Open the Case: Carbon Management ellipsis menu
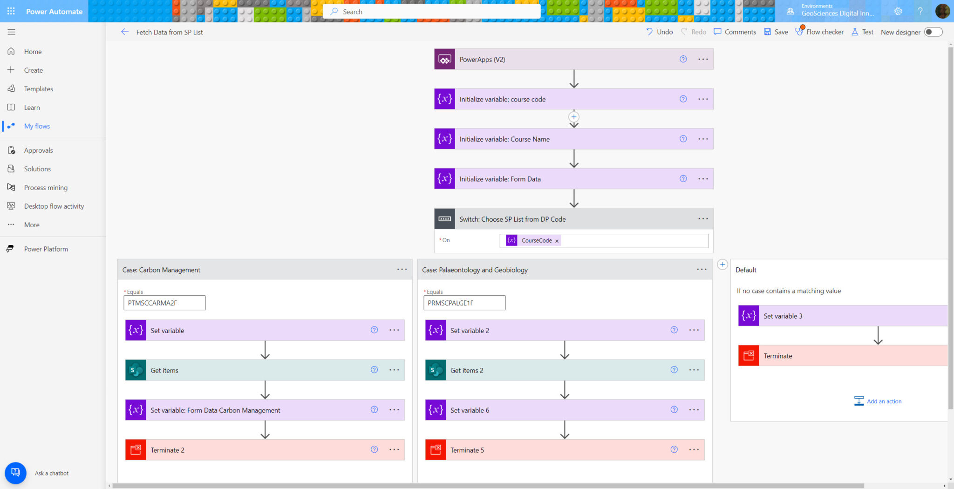Viewport: 954px width, 489px height. 402,269
